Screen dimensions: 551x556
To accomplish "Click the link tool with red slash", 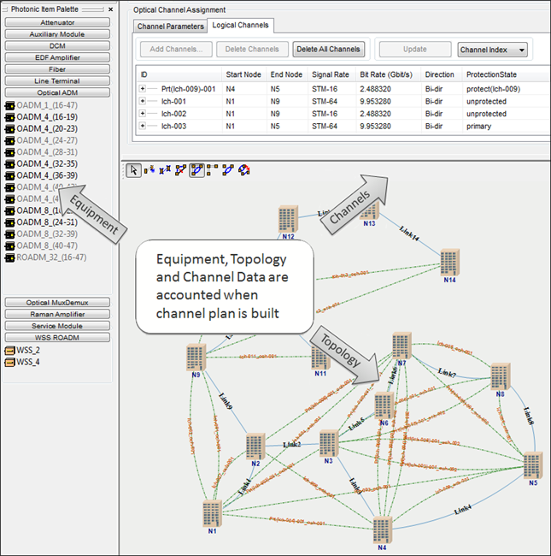I will 180,170.
